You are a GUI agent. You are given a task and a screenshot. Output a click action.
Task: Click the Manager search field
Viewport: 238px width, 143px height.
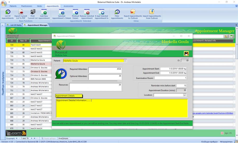point(208,36)
